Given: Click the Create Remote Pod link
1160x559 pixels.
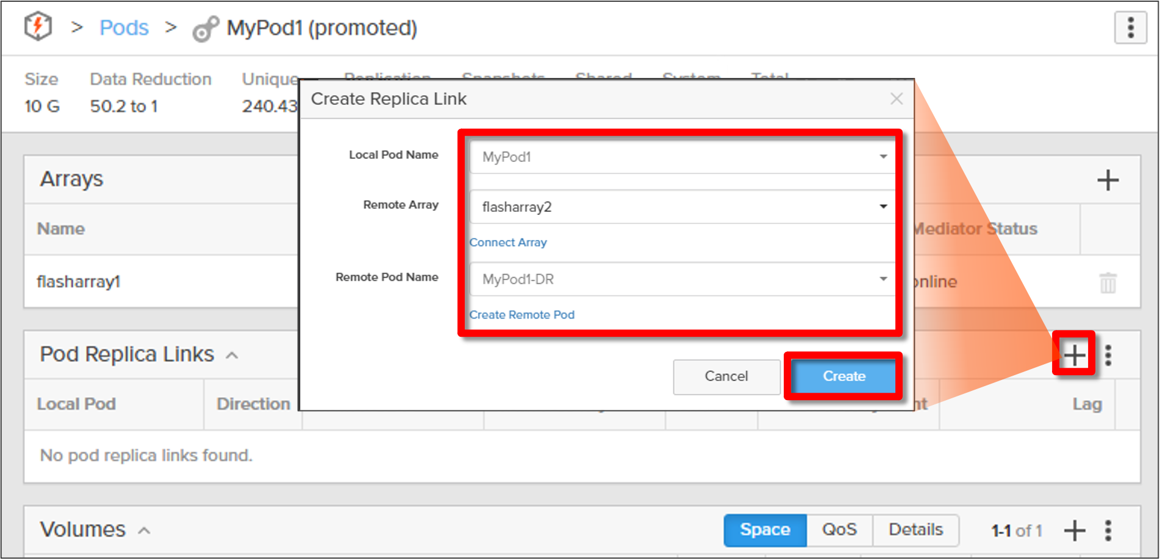Looking at the screenshot, I should point(522,315).
